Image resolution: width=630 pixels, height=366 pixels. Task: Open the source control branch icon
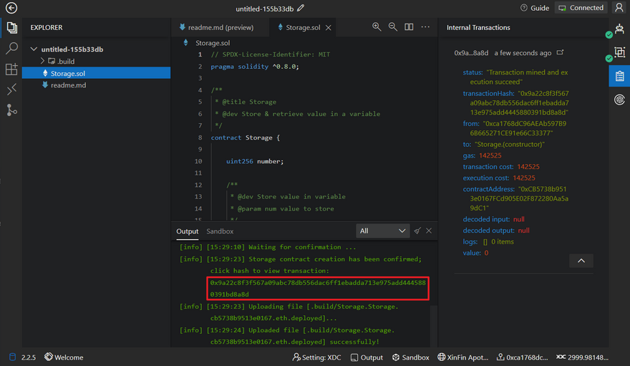pyautogui.click(x=11, y=110)
